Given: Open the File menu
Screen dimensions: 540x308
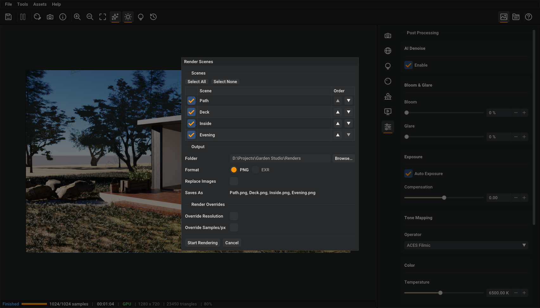Looking at the screenshot, I should click(x=9, y=4).
